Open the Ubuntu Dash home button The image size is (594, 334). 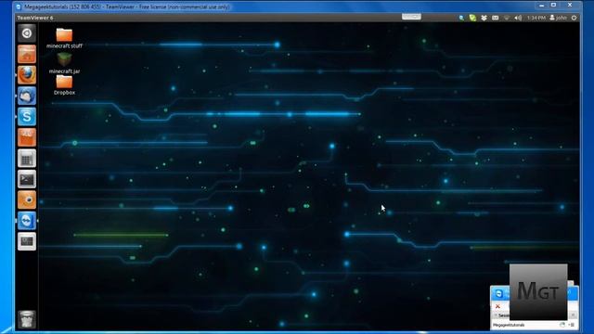[x=27, y=33]
